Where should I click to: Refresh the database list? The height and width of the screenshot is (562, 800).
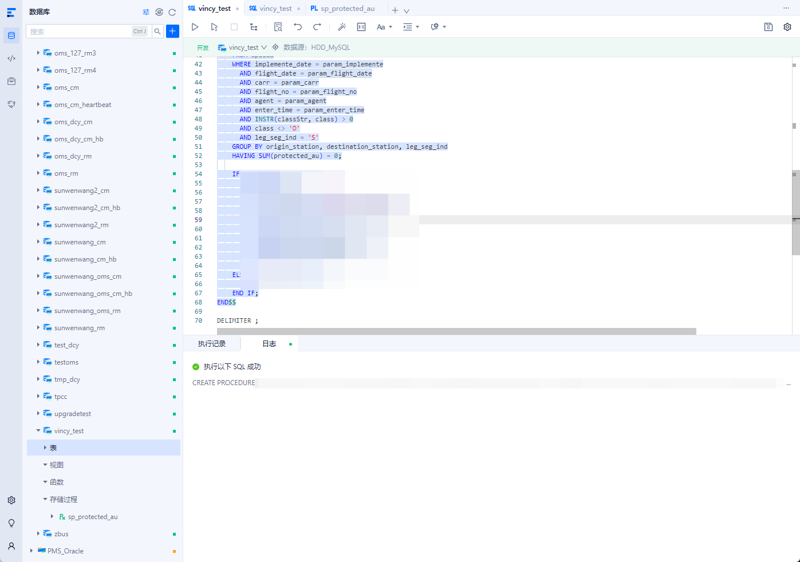click(x=172, y=12)
